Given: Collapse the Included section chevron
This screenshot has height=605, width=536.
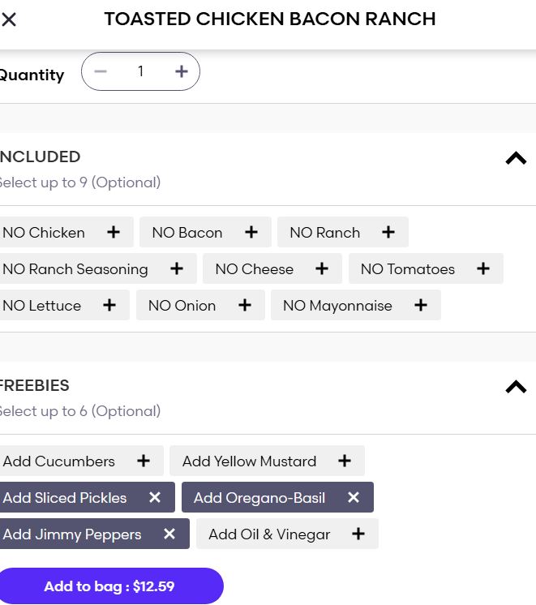Looking at the screenshot, I should point(516,158).
